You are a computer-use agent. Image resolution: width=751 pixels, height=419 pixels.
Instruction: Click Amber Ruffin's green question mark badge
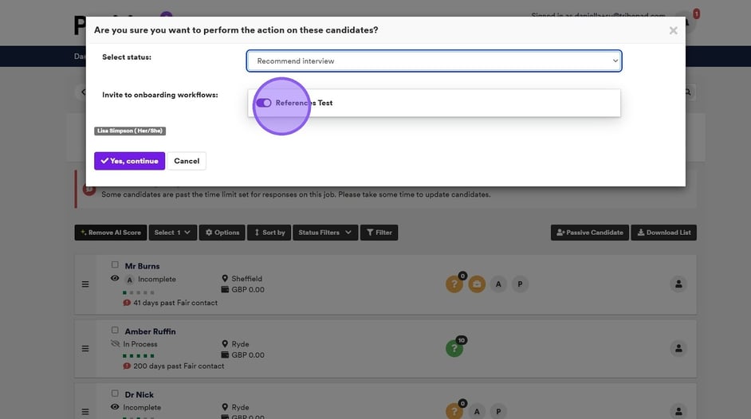(x=454, y=348)
